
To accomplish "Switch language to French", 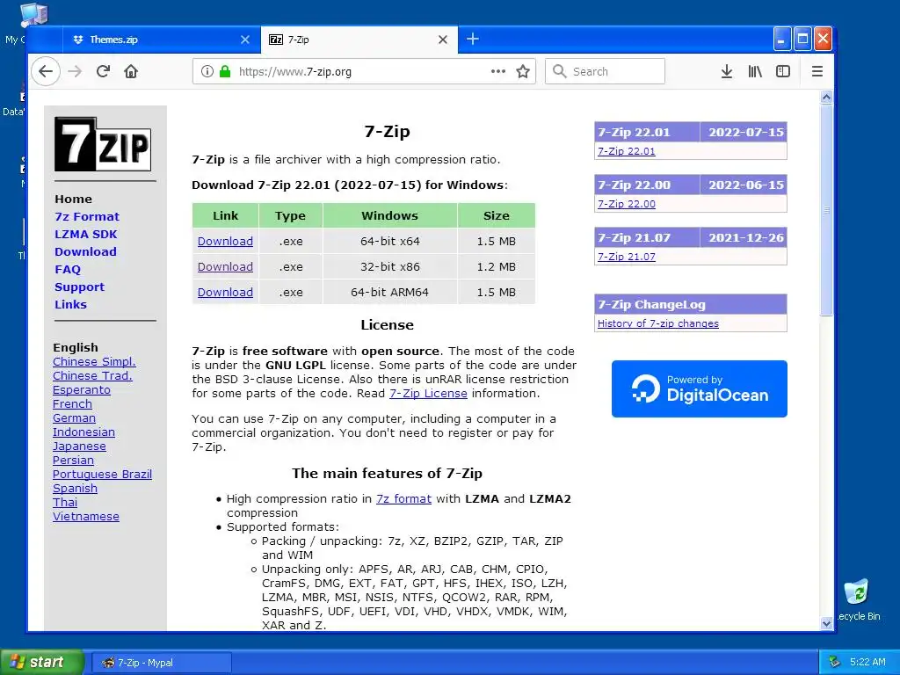I will [x=72, y=403].
